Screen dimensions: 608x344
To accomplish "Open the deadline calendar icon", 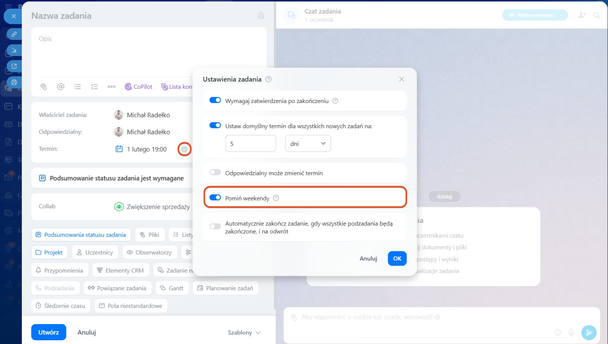I will [x=119, y=149].
